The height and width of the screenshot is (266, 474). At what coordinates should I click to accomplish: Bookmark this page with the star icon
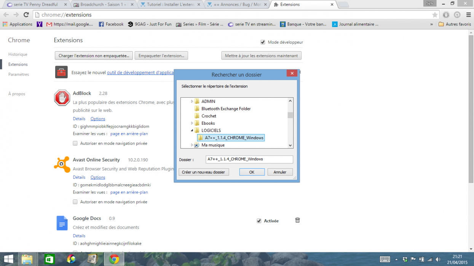pyautogui.click(x=435, y=15)
